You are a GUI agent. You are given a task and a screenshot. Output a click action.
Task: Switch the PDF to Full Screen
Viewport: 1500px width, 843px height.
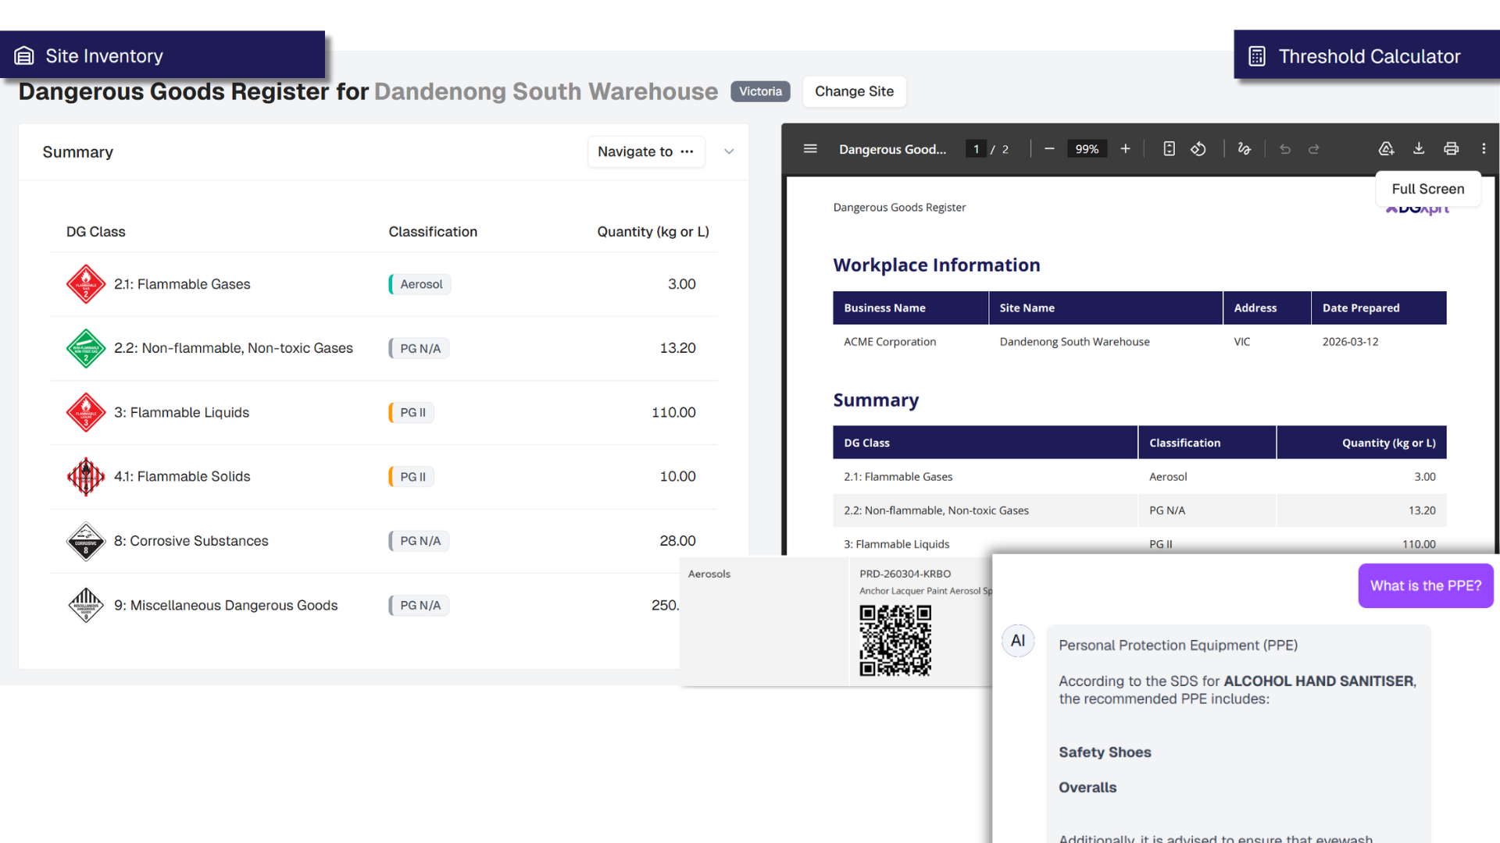coord(1427,189)
